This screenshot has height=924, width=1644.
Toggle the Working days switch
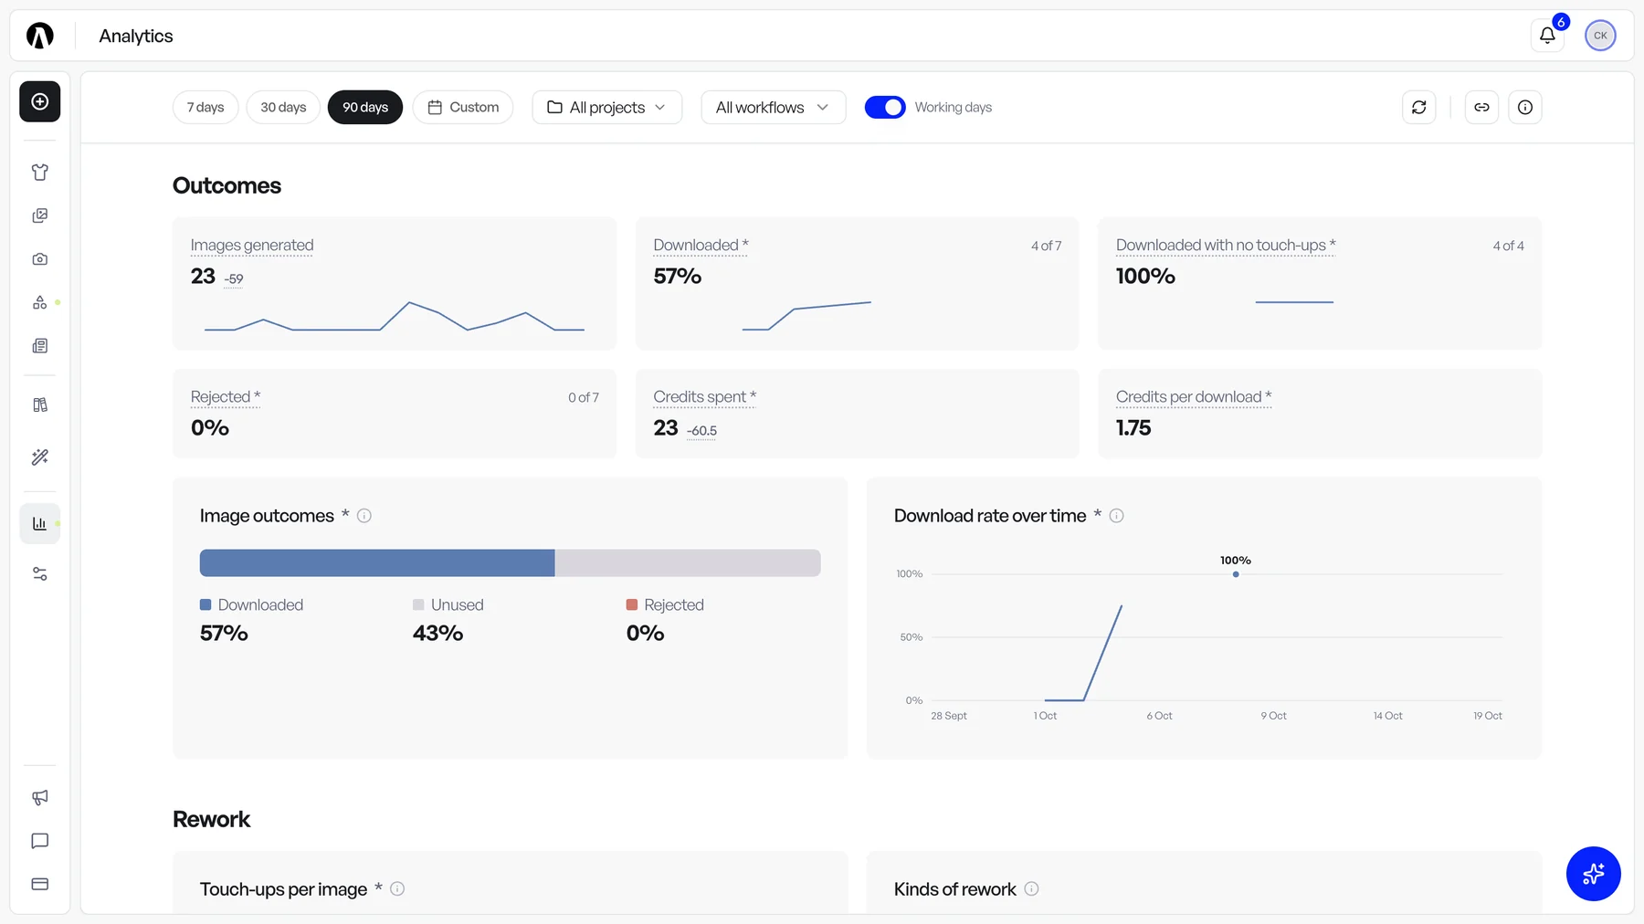point(885,108)
